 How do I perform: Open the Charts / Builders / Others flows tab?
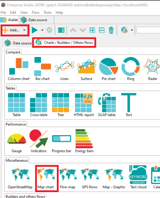pos(64,43)
